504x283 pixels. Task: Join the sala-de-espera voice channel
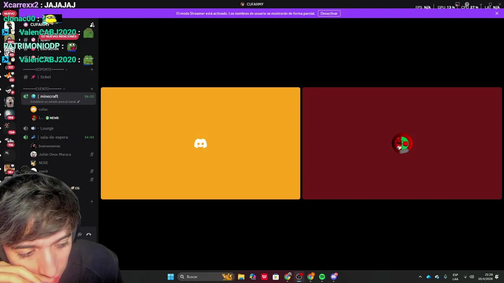58,137
